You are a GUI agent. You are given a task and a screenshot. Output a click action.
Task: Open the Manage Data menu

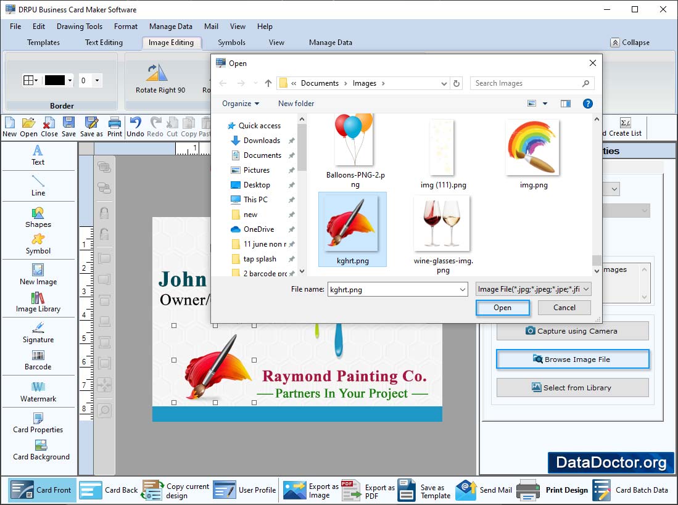pyautogui.click(x=171, y=27)
